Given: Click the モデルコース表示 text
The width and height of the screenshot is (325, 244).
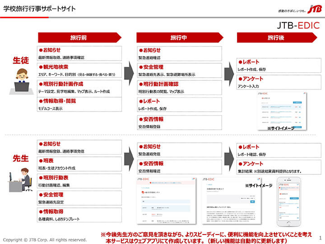Looking at the screenshot, I should pyautogui.click(x=51, y=108).
